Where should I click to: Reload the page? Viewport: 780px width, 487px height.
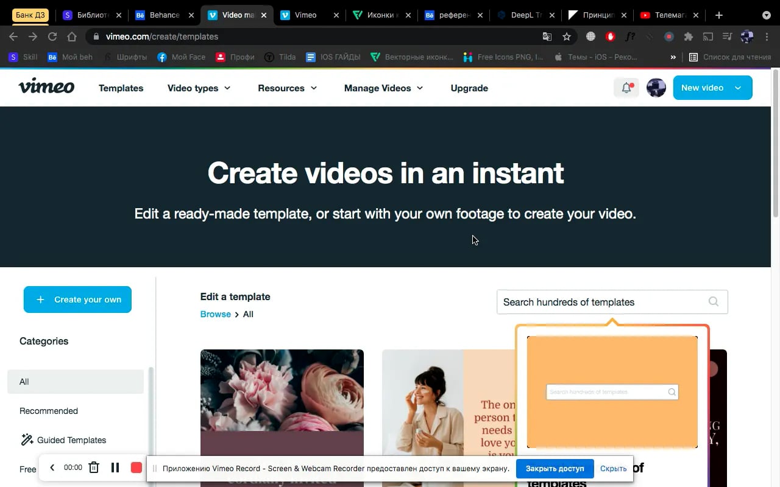(52, 37)
